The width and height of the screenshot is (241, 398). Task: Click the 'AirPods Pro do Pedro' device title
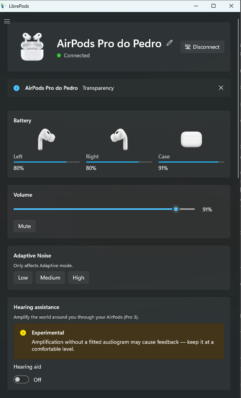[109, 43]
